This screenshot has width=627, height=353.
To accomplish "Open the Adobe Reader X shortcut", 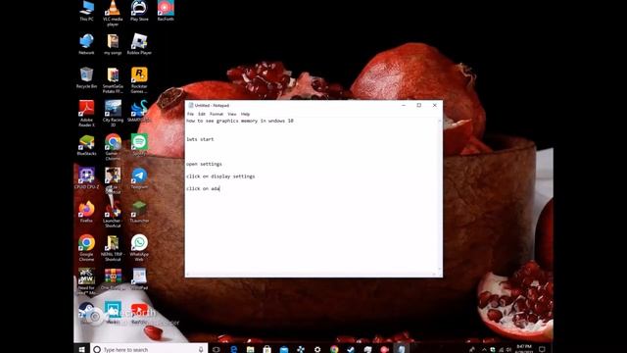I will pyautogui.click(x=86, y=114).
